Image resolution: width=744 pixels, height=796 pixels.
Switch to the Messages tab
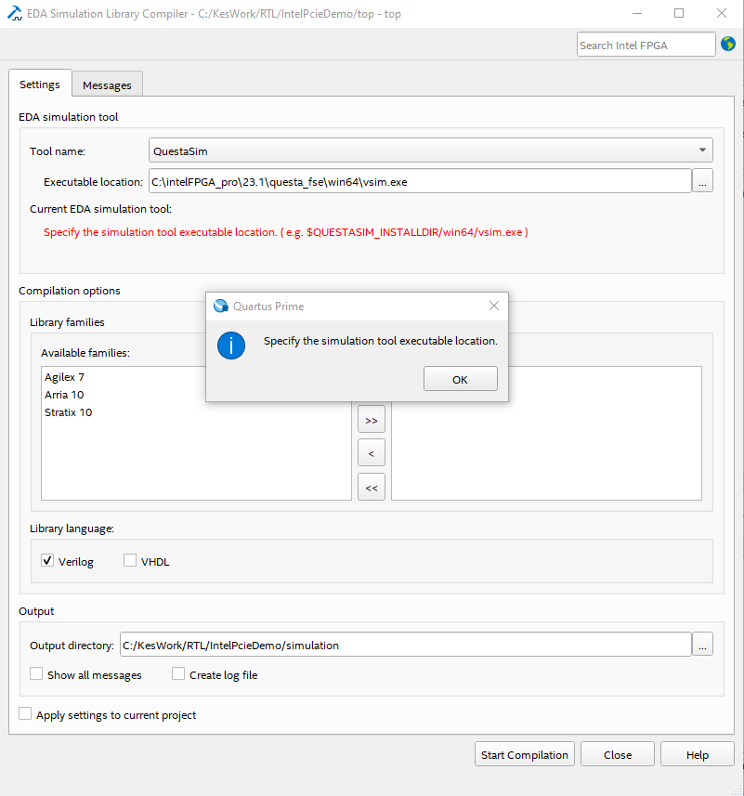pos(107,85)
